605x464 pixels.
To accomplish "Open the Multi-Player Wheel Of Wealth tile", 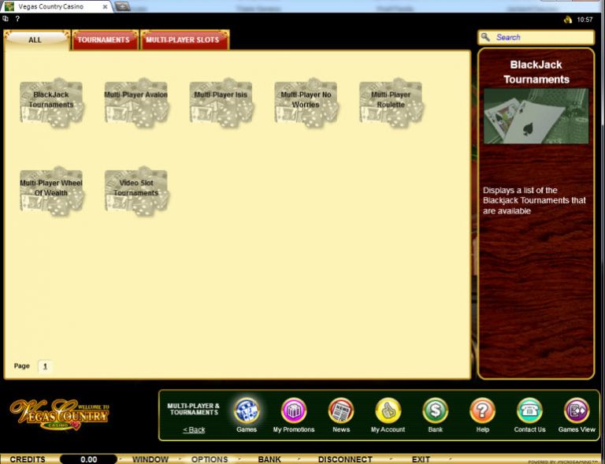I will click(51, 191).
